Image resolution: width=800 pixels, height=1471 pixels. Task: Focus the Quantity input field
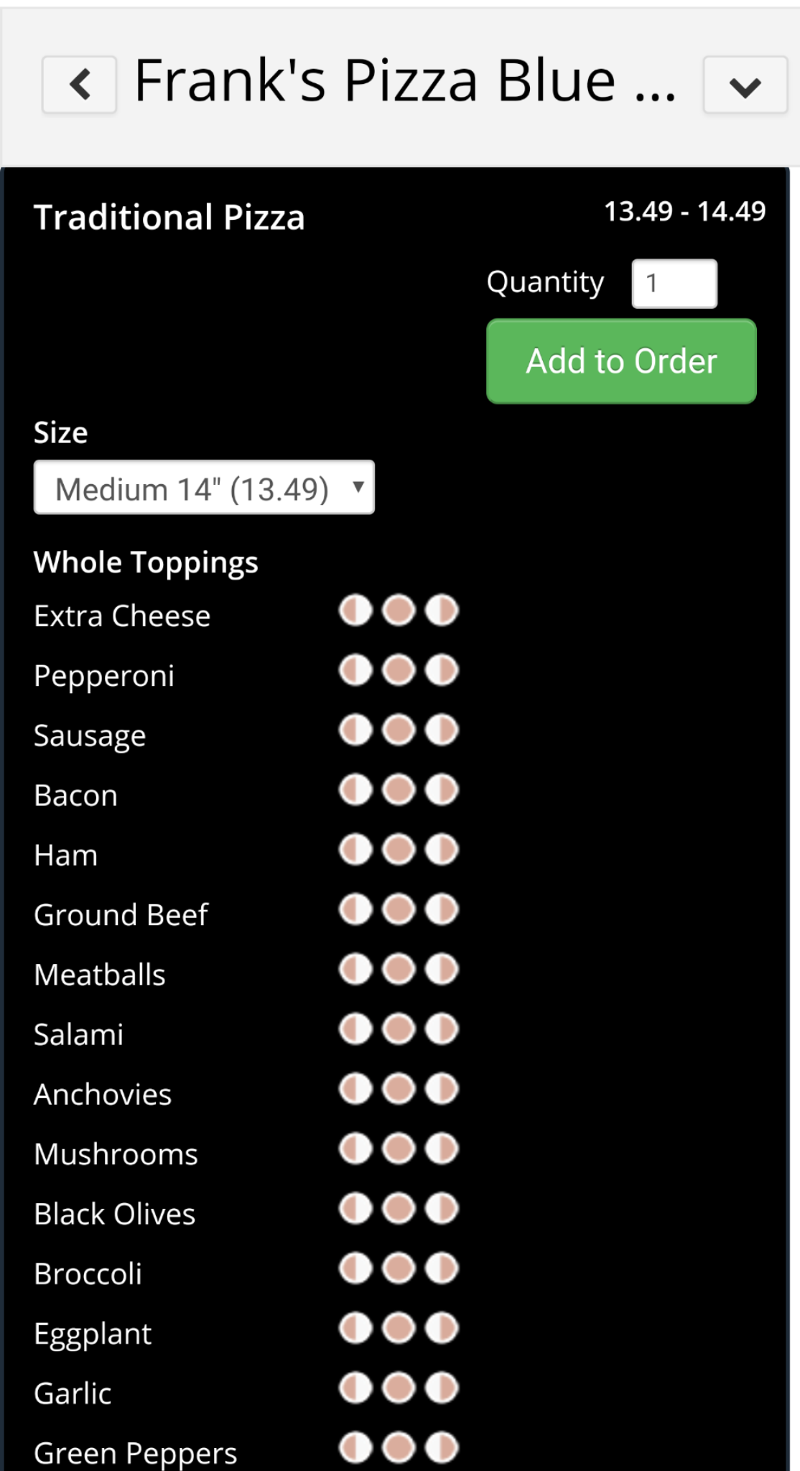[x=674, y=284]
